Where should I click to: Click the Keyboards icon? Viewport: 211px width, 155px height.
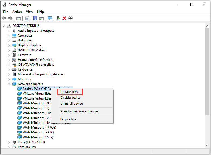[x=14, y=69]
